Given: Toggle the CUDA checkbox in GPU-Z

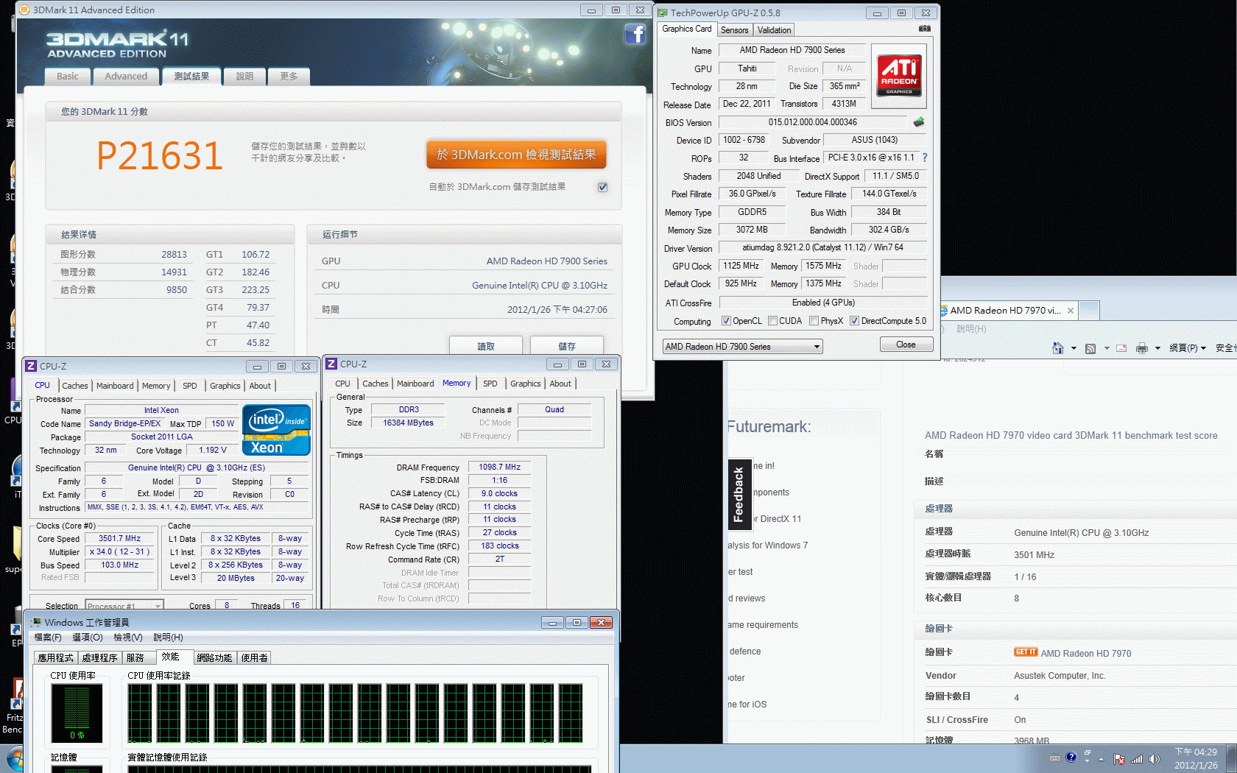Looking at the screenshot, I should 772,321.
